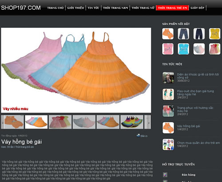Open the Tin Tức menu

tap(93, 8)
